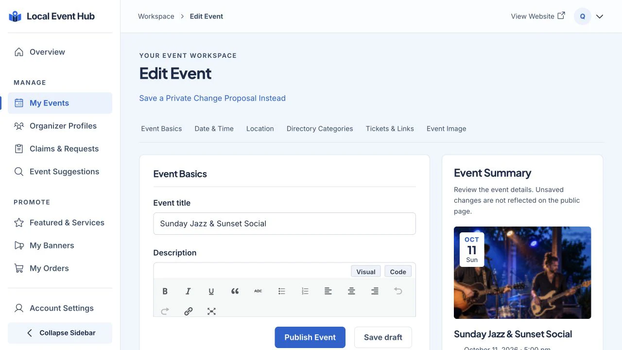Switch to the Tickets & Links tab
622x350 pixels.
click(x=390, y=129)
